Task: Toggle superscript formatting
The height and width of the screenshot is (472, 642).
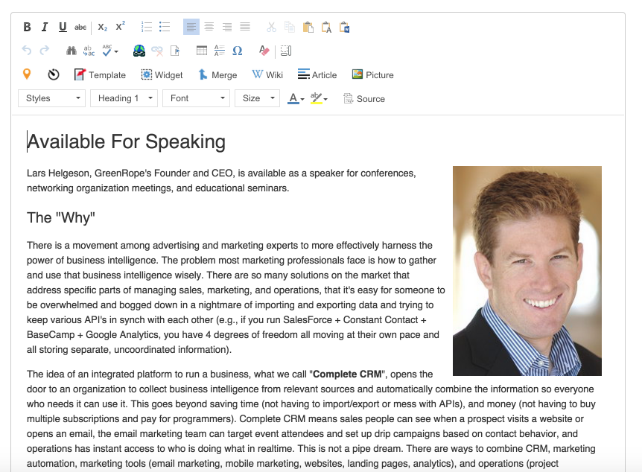Action: (x=121, y=26)
